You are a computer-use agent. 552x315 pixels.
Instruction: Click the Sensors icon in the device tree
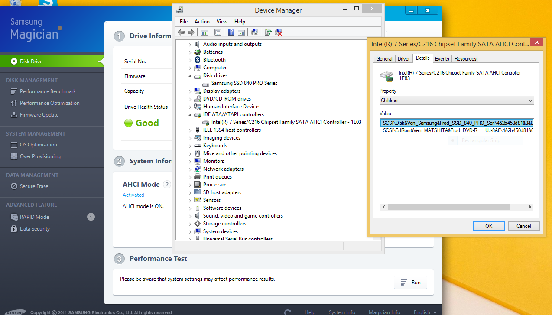[198, 200]
